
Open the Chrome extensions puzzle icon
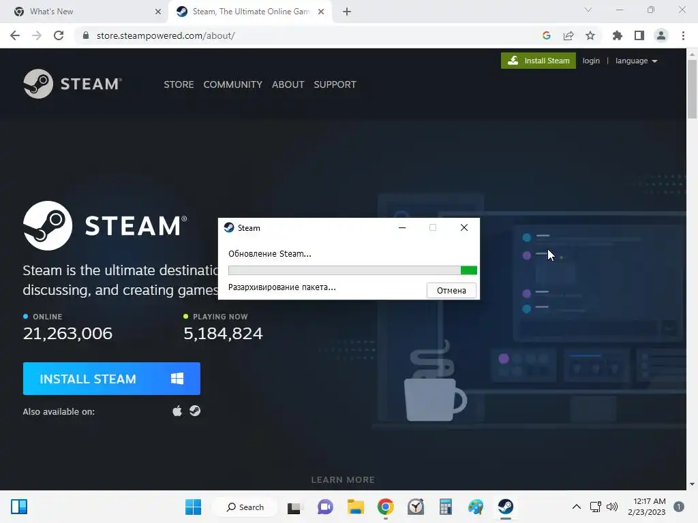(617, 35)
